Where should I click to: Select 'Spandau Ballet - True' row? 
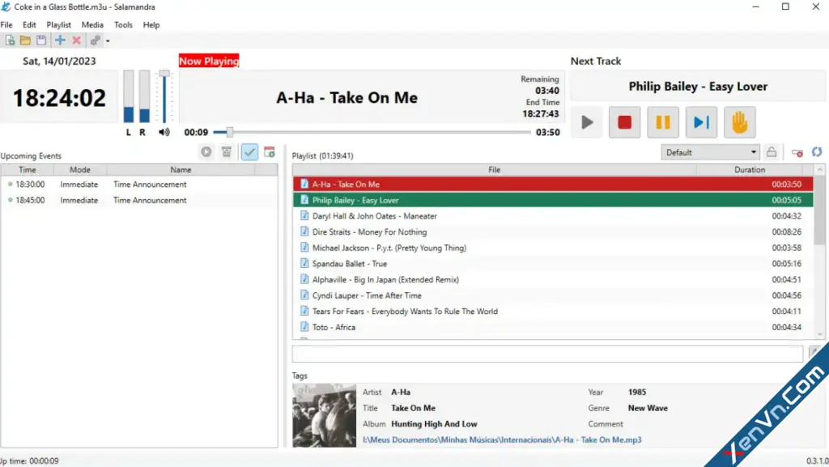553,264
